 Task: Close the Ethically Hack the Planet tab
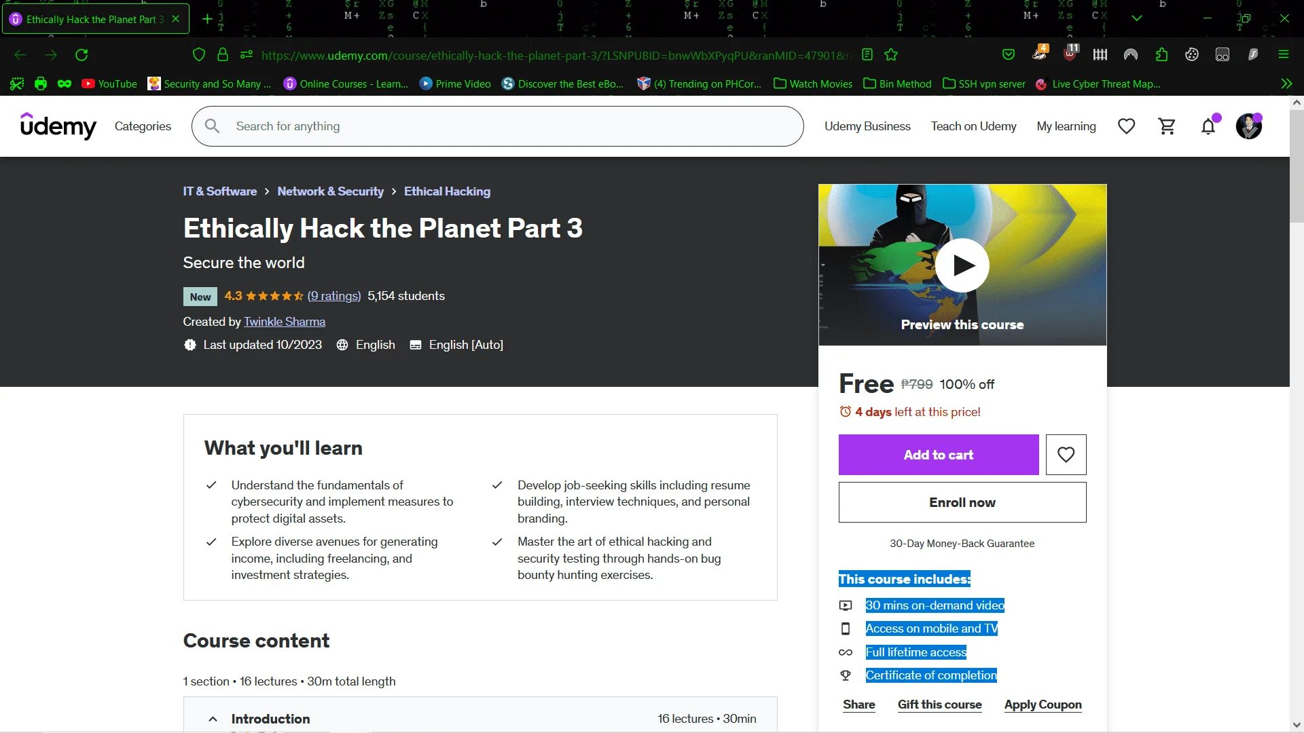176,19
